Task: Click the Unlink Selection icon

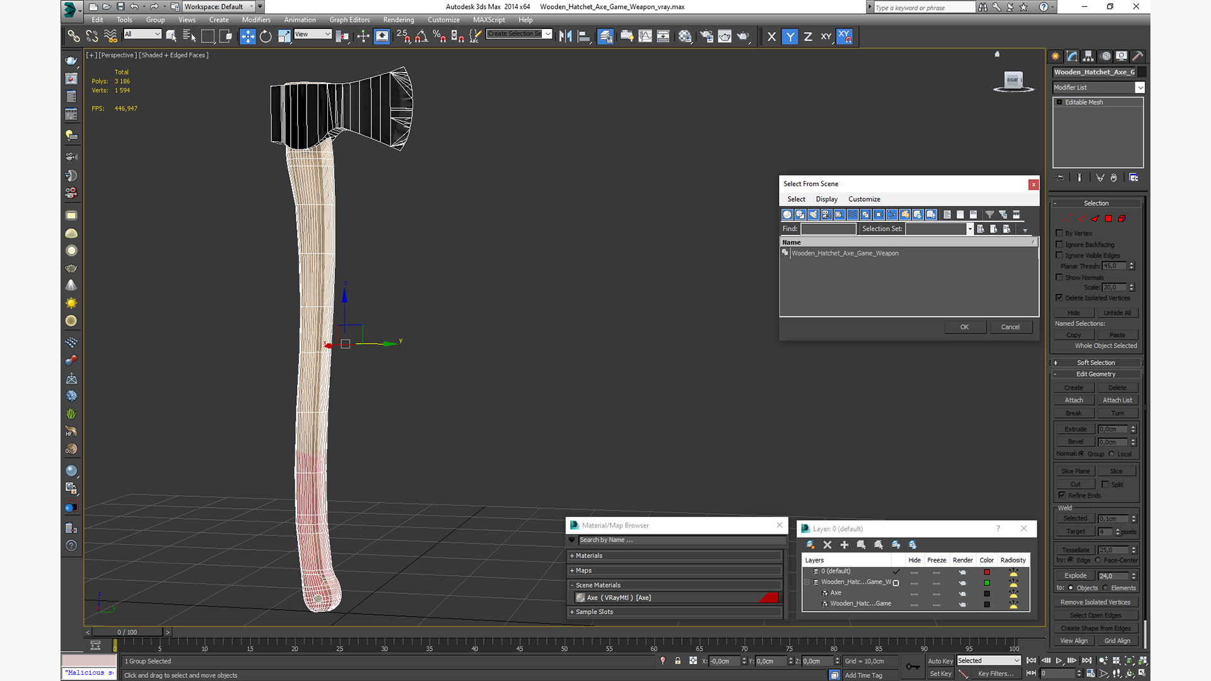Action: 92,37
